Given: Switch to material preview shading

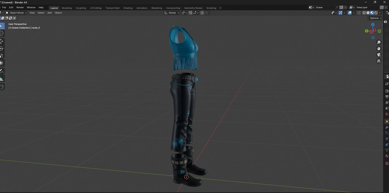Looking at the screenshot, I should pyautogui.click(x=372, y=13).
